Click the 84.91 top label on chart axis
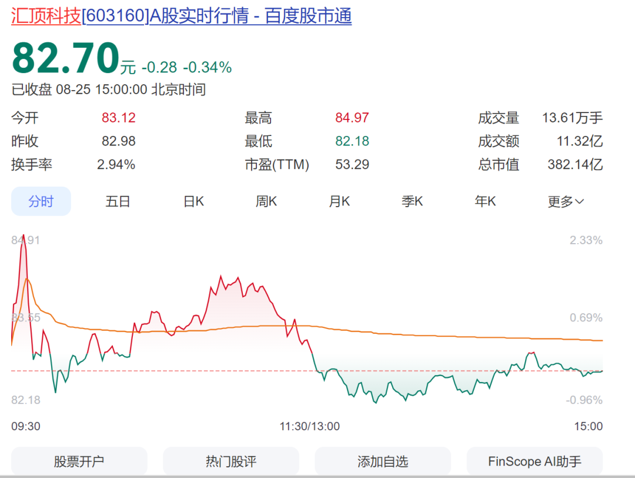 tap(25, 240)
